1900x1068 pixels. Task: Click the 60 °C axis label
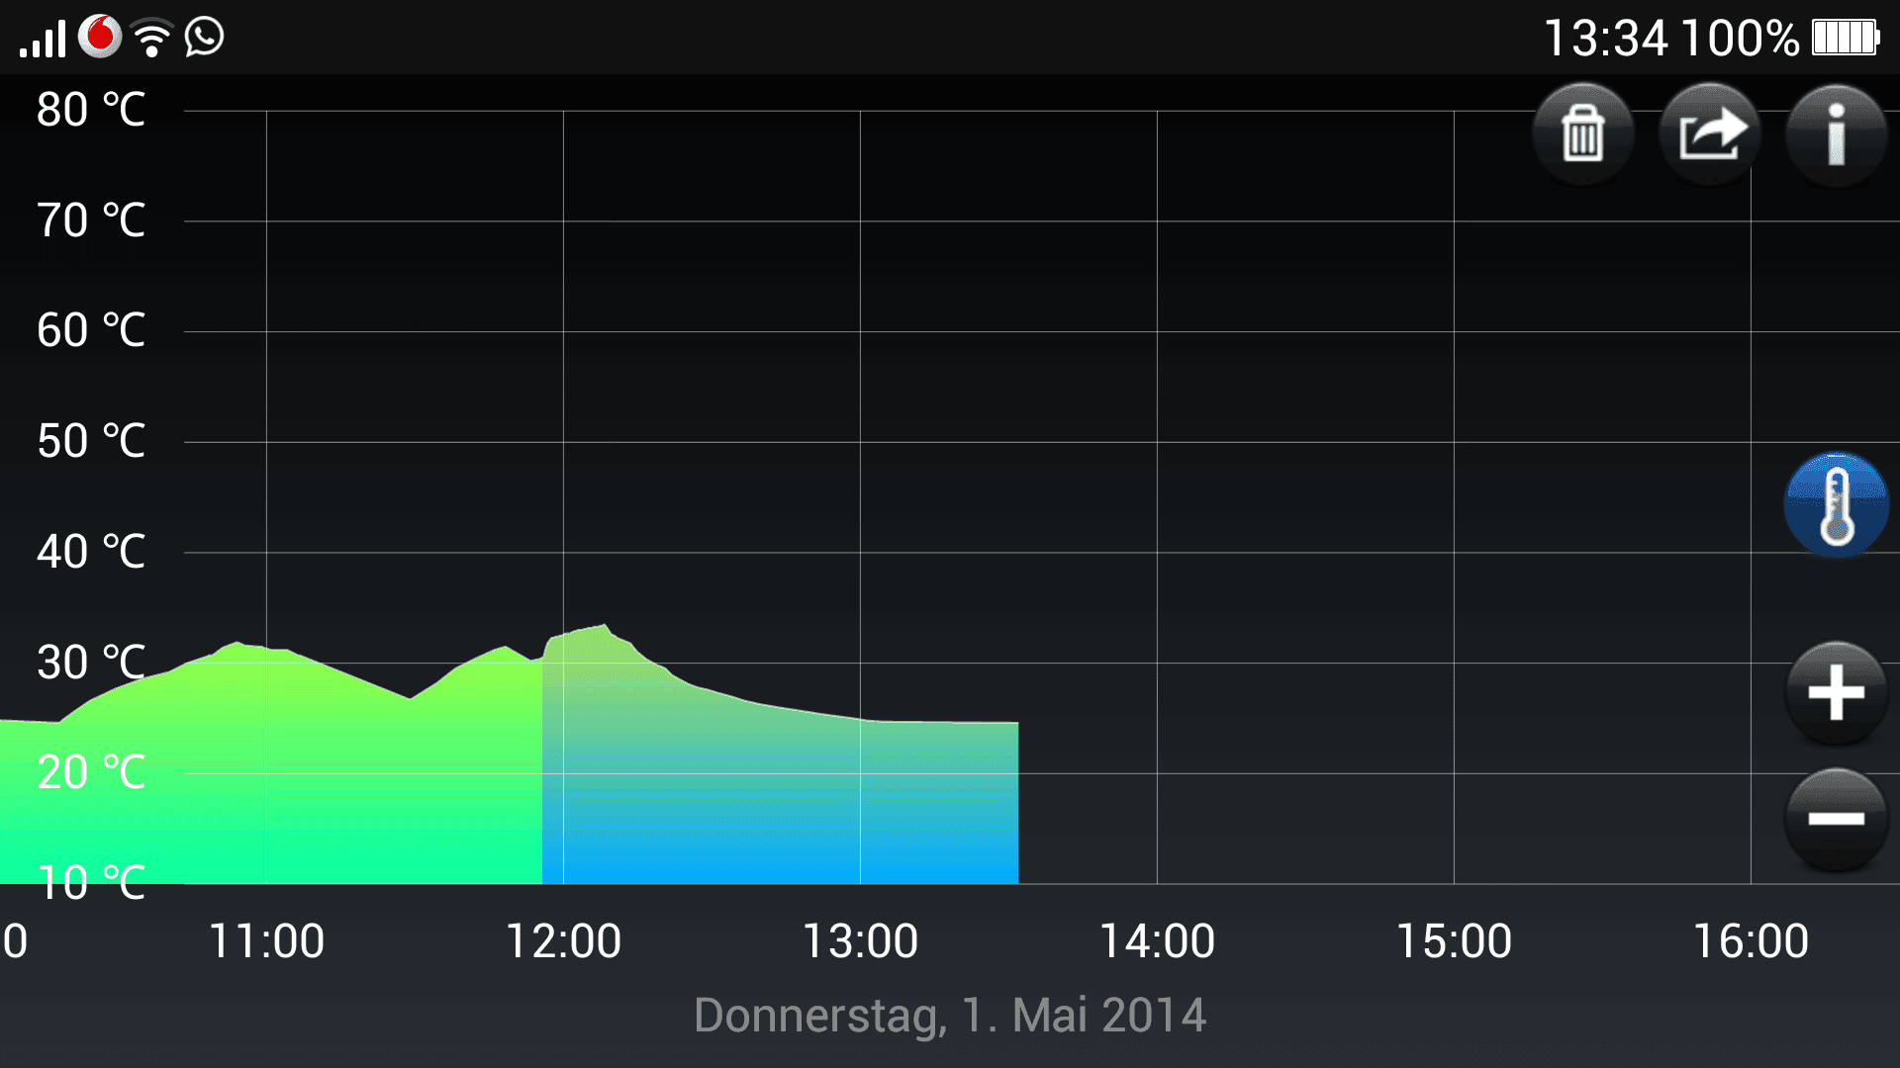91,330
